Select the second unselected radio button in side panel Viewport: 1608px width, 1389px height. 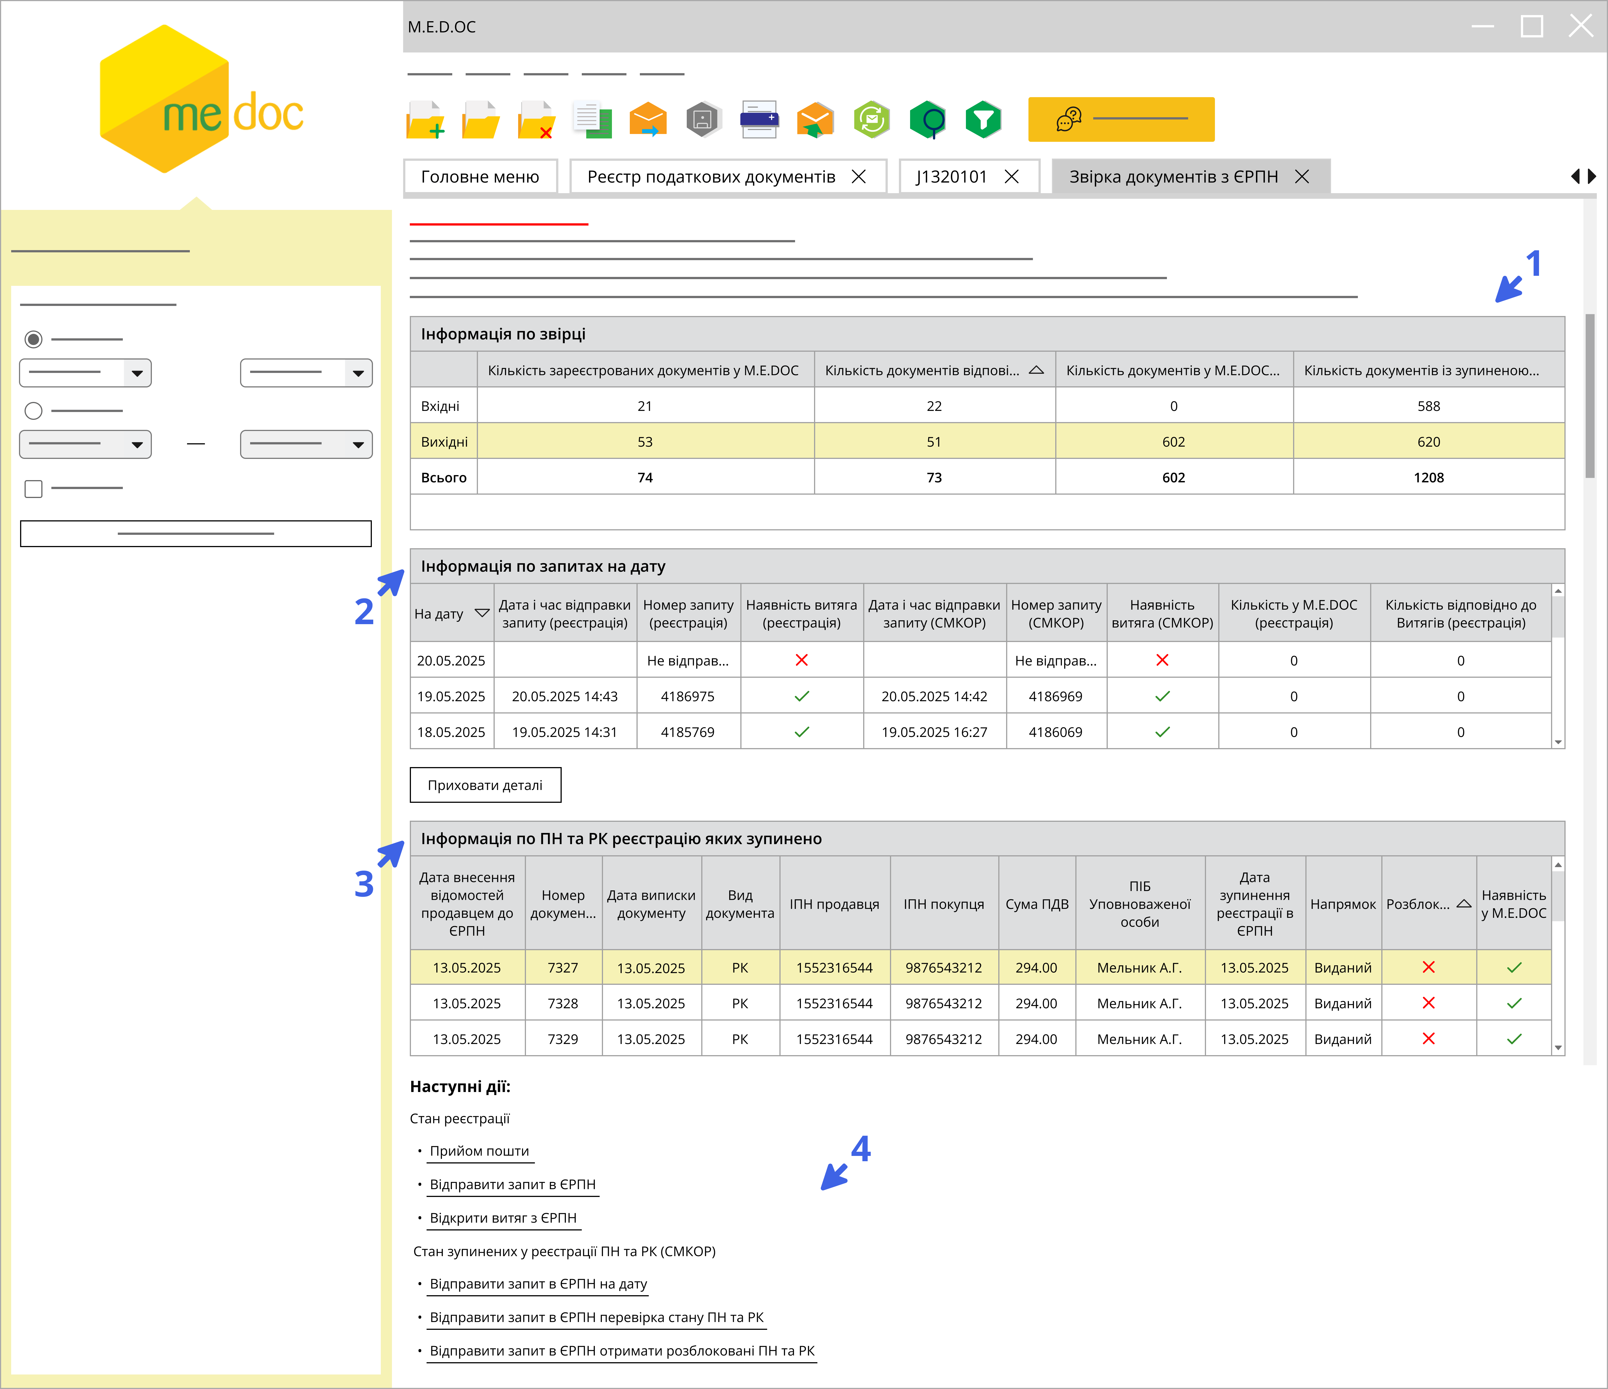[33, 411]
